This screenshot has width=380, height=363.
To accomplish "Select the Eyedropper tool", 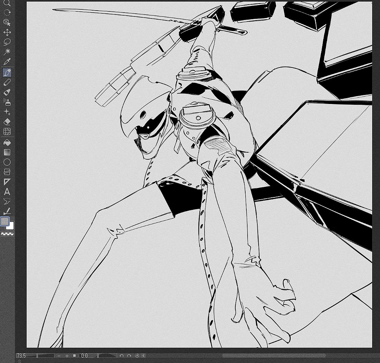I will point(7,62).
